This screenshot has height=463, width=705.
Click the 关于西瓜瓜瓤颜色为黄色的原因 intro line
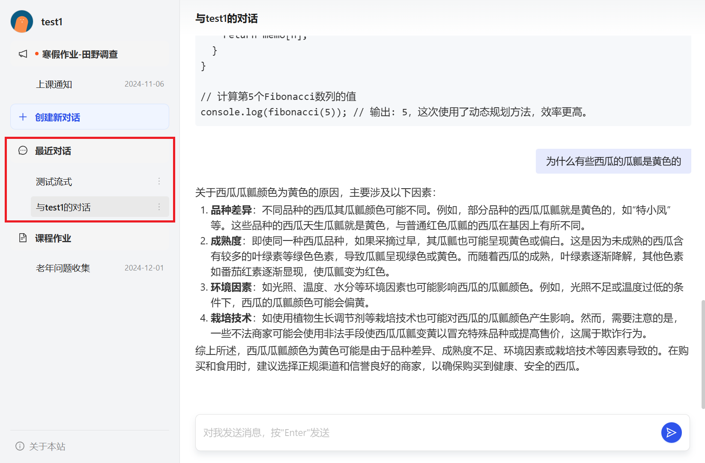click(316, 192)
